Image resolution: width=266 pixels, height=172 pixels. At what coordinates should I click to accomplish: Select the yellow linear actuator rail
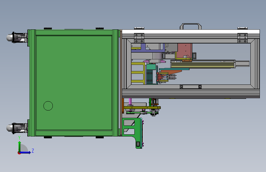203,64
